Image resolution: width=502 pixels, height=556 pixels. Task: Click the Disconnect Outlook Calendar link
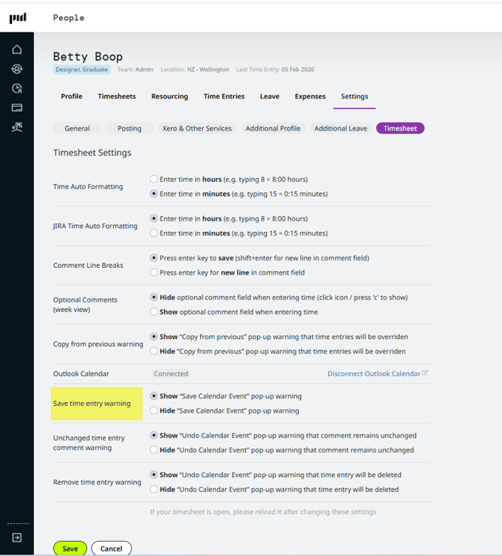click(x=373, y=374)
